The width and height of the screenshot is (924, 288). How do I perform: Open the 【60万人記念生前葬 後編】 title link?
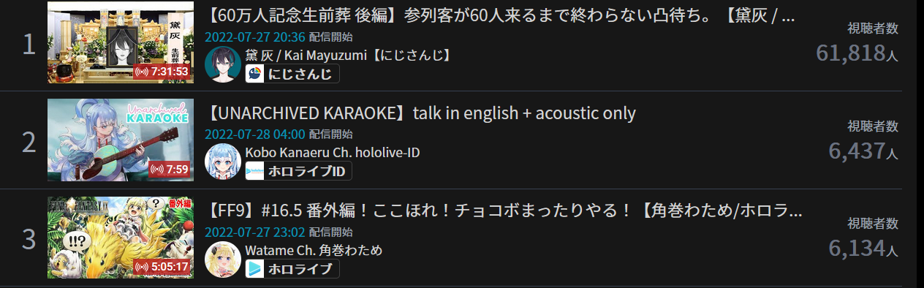pyautogui.click(x=501, y=16)
